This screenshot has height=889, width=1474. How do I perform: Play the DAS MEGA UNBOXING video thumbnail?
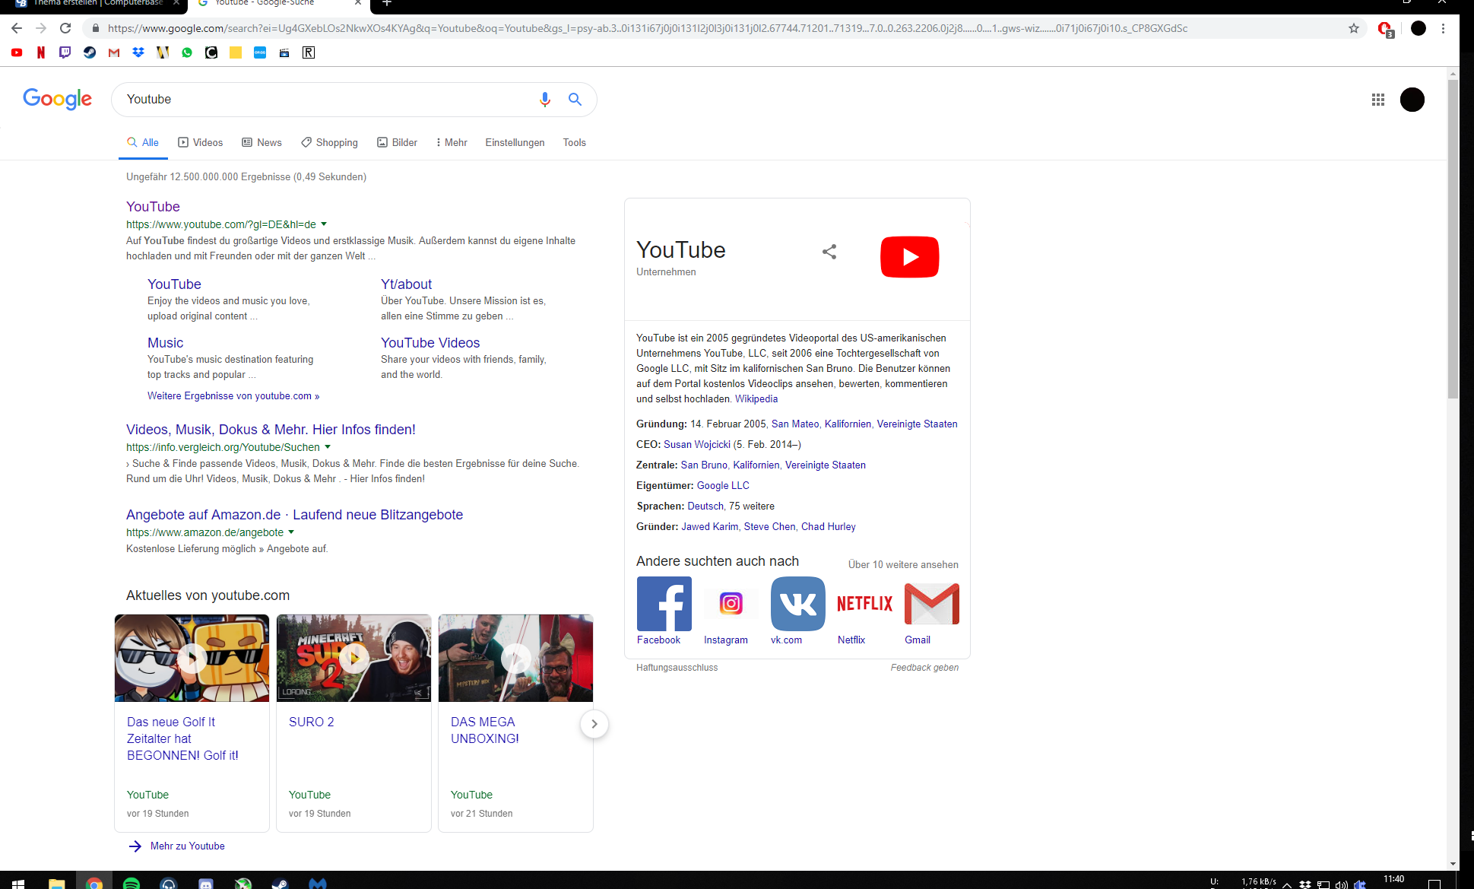tap(515, 659)
